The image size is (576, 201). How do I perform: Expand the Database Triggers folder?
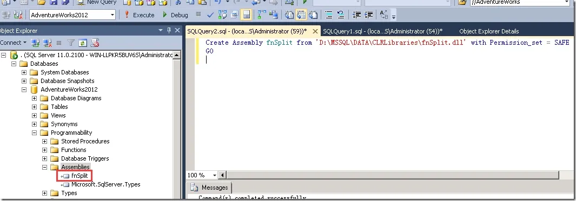(x=45, y=158)
